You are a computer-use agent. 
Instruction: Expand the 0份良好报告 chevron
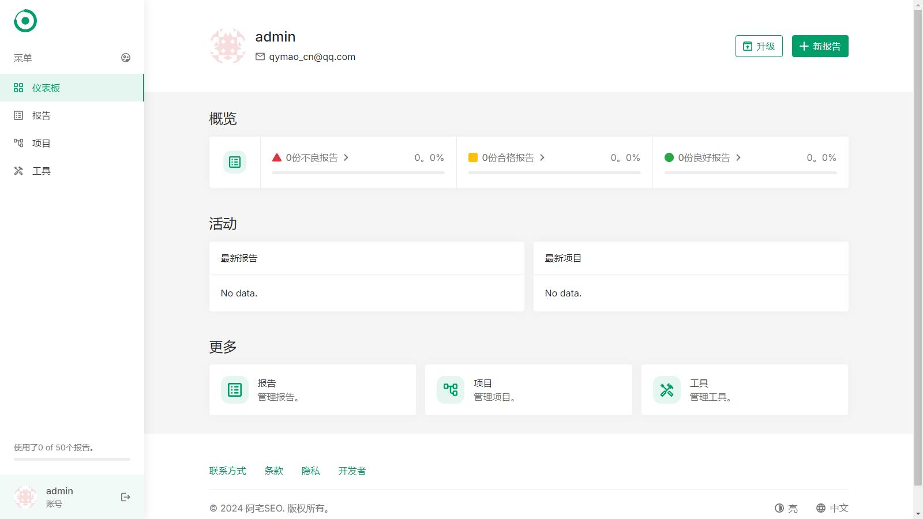pyautogui.click(x=738, y=157)
